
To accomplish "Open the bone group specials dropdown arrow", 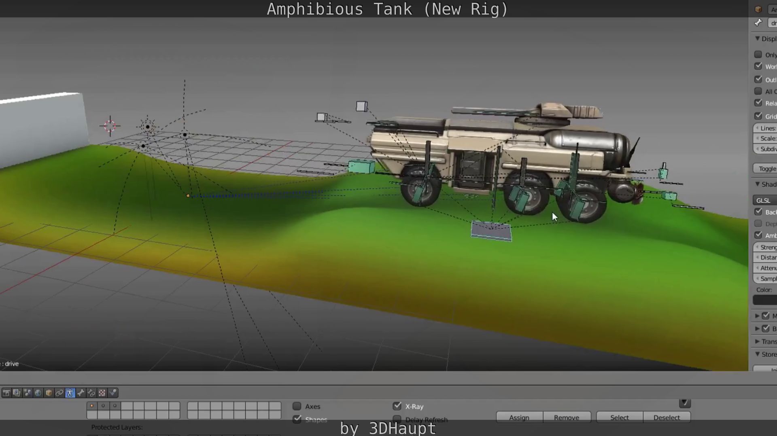I will [685, 403].
